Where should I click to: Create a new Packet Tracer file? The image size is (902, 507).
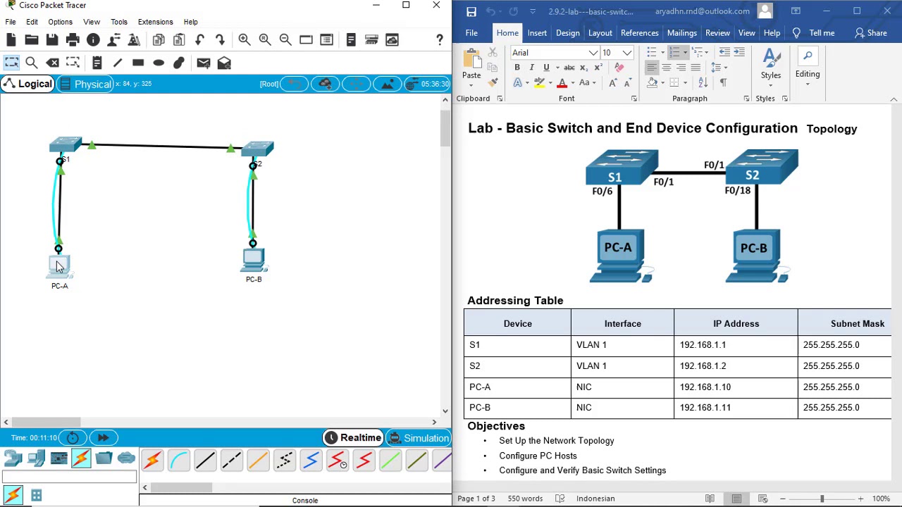click(x=11, y=40)
